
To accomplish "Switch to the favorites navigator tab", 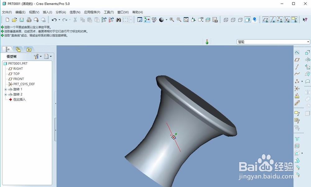I will tap(29, 49).
